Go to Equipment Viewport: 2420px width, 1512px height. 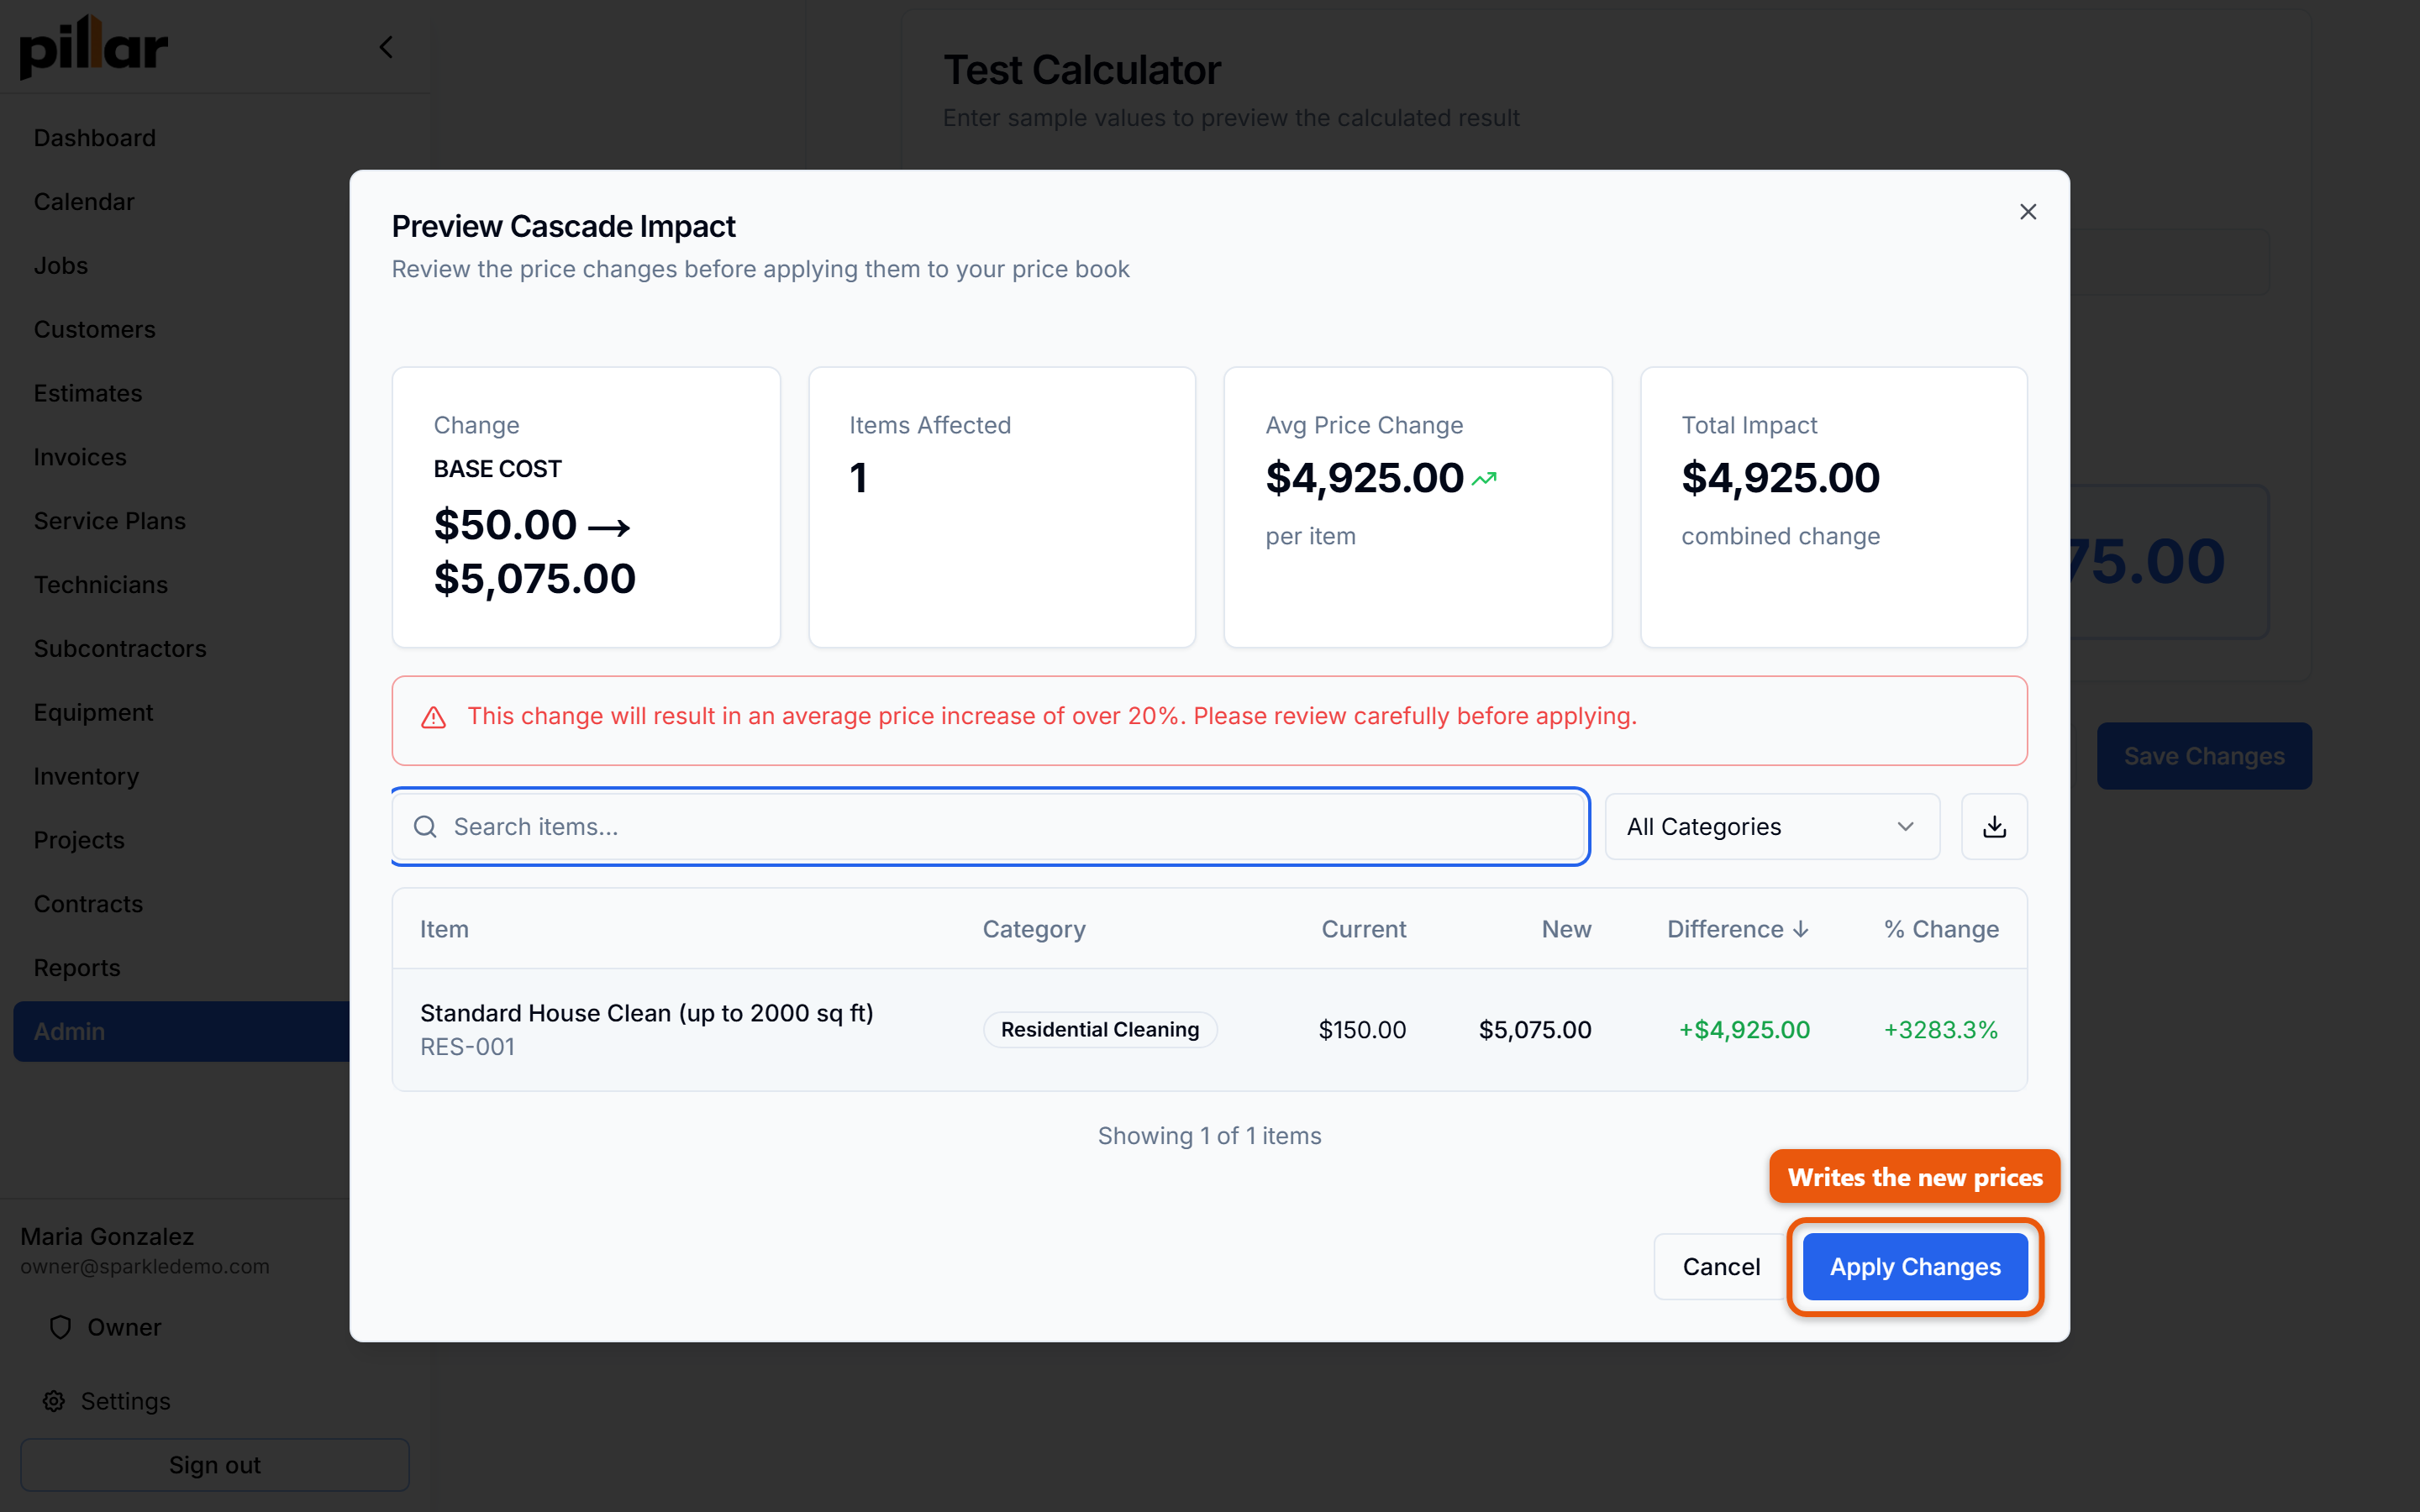[93, 712]
